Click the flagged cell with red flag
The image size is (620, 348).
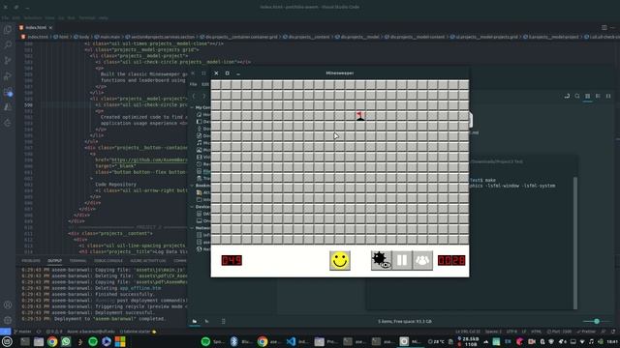coord(360,116)
